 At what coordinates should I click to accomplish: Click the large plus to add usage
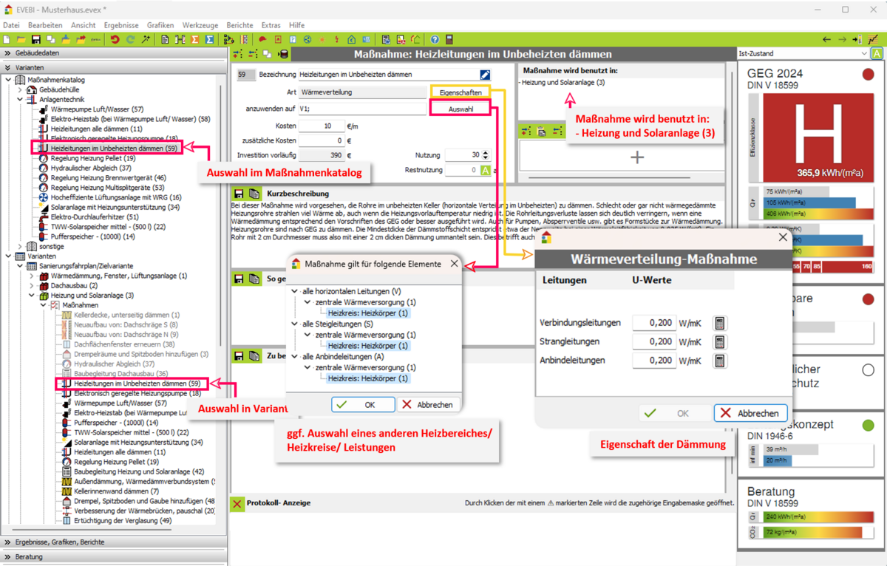[x=637, y=157]
